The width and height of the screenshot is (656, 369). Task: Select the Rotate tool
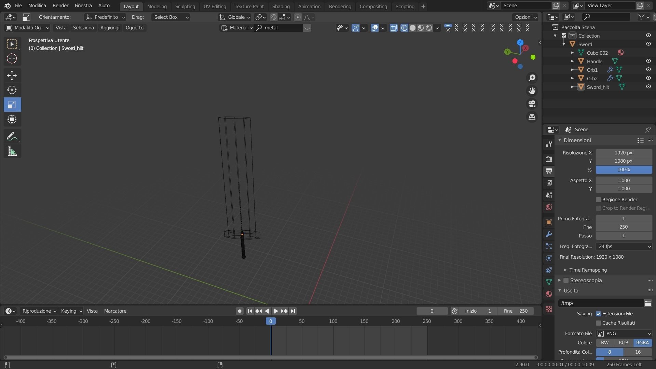12,90
